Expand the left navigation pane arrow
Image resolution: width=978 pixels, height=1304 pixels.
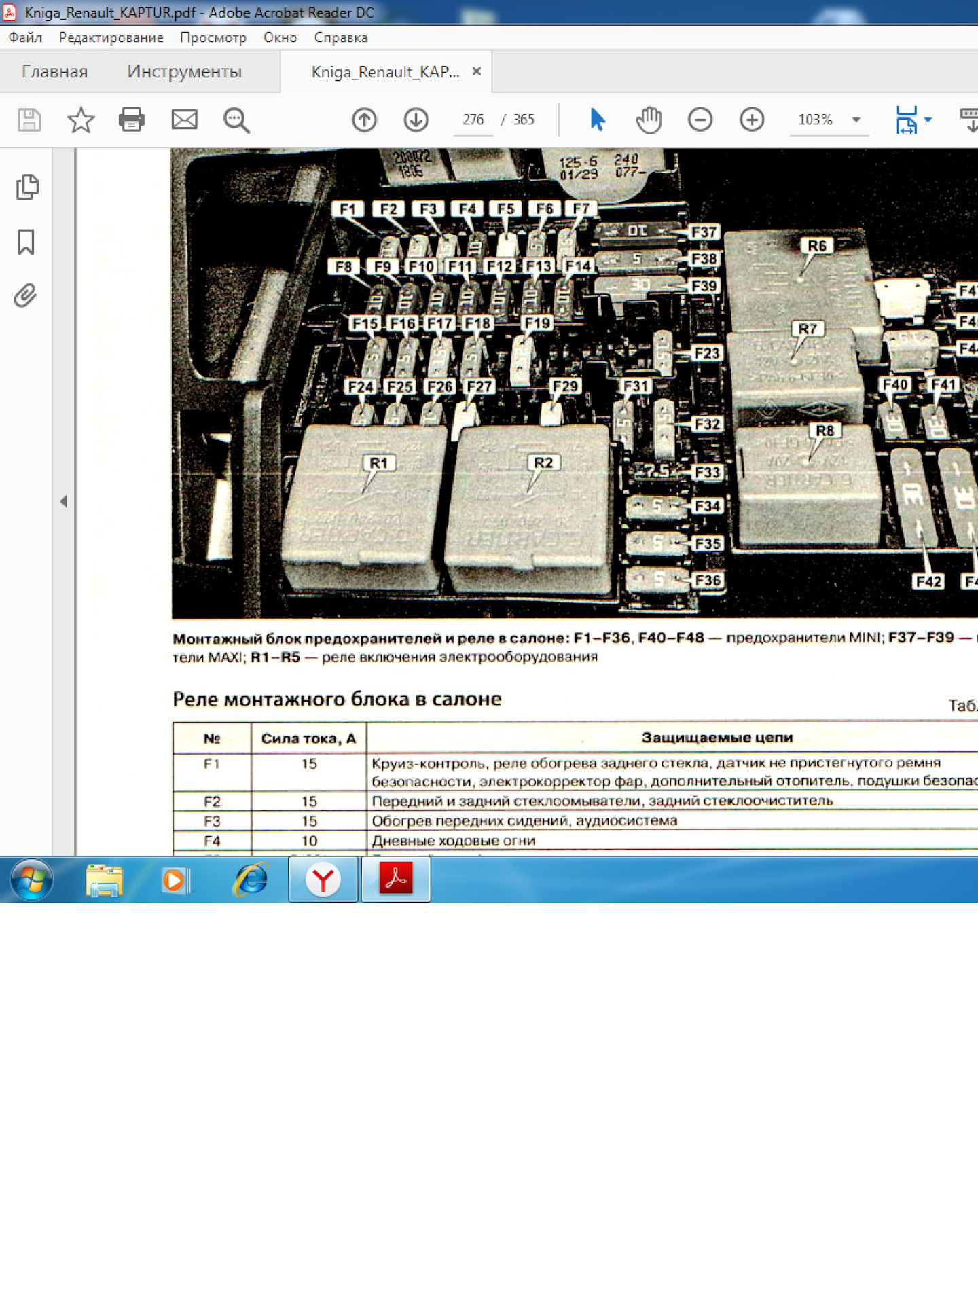tap(63, 501)
